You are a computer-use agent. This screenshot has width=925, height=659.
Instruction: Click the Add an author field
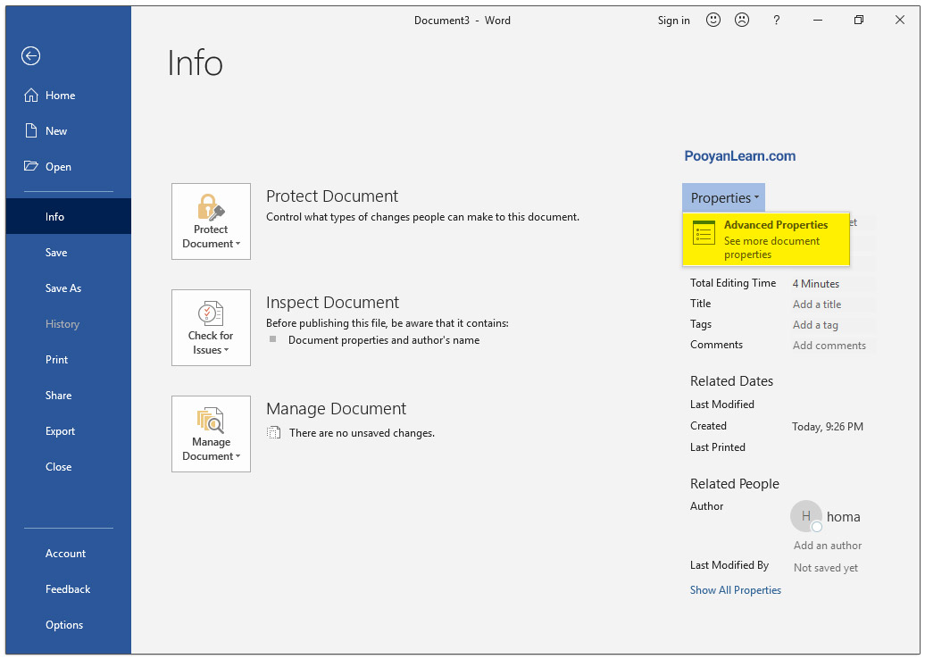(828, 546)
